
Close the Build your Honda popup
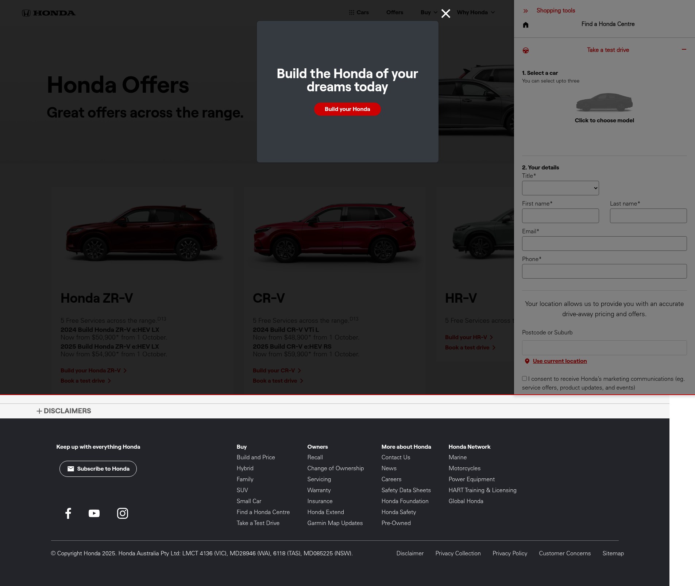[445, 14]
